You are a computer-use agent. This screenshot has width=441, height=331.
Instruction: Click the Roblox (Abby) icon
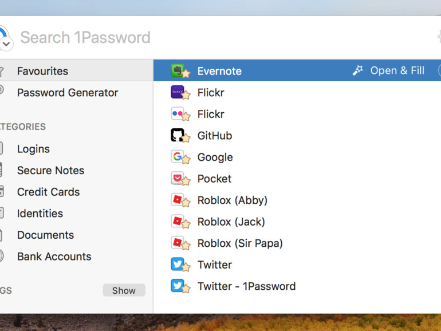[178, 200]
